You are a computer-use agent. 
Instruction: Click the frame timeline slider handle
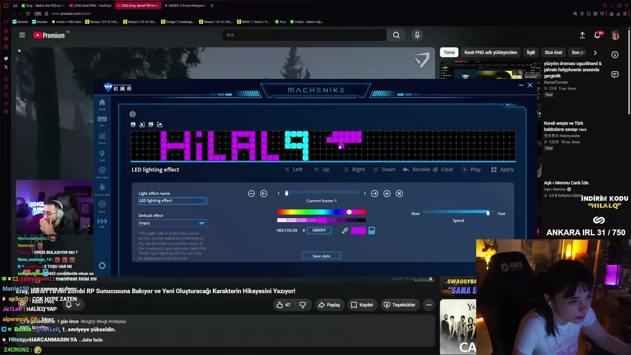pyautogui.click(x=286, y=193)
